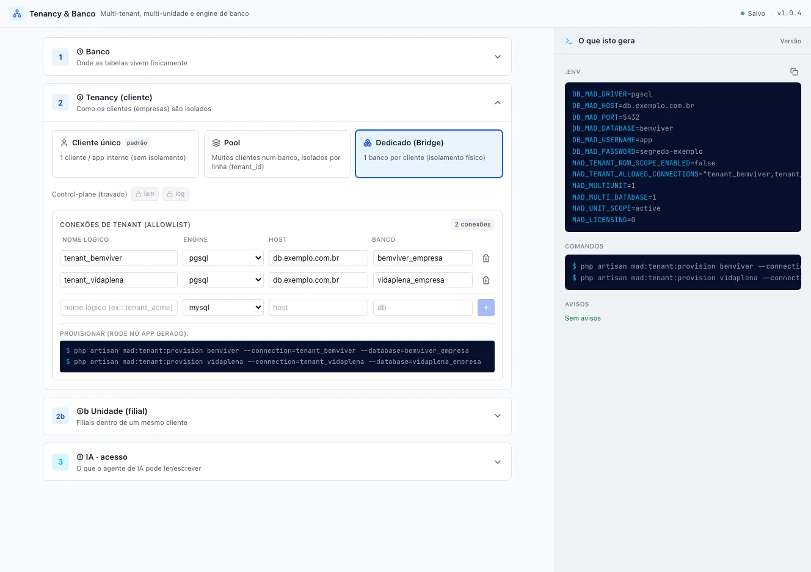The width and height of the screenshot is (811, 572).
Task: Click the DB_MAD_HOST=db.exemplo.com.br env line
Action: pyautogui.click(x=633, y=106)
